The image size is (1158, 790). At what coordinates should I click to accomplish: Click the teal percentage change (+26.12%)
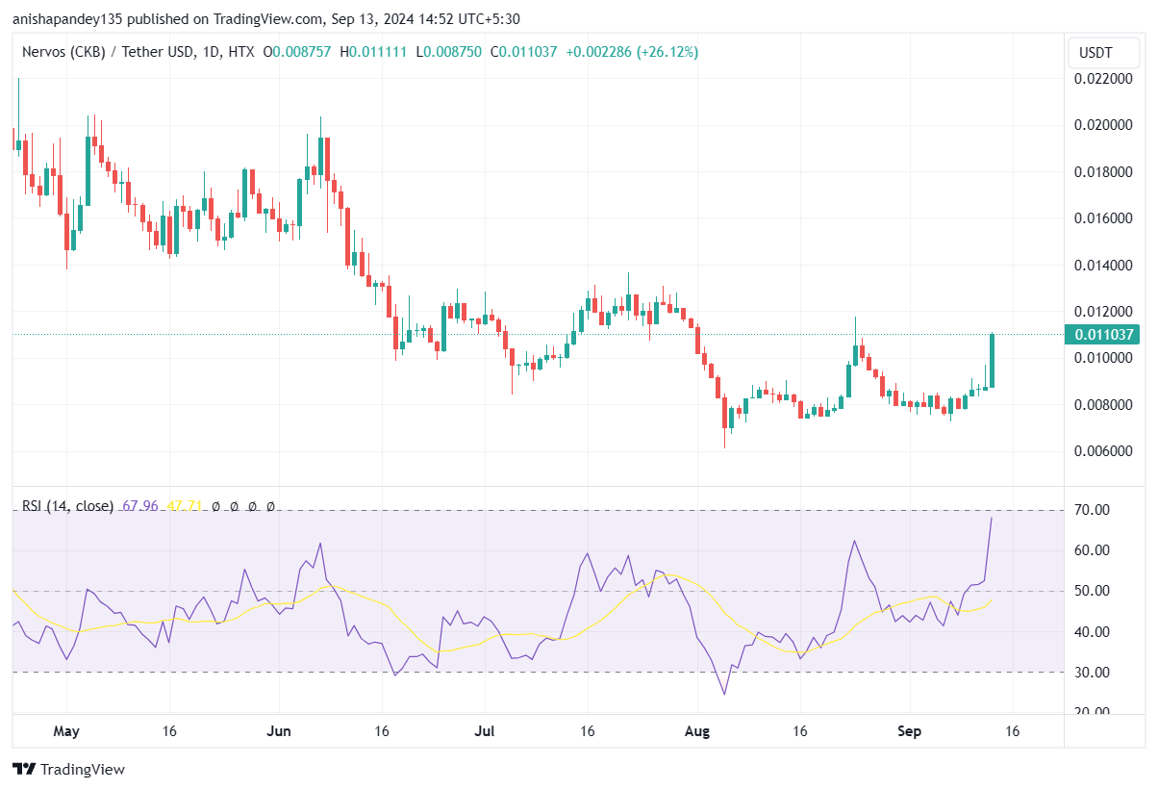(666, 52)
